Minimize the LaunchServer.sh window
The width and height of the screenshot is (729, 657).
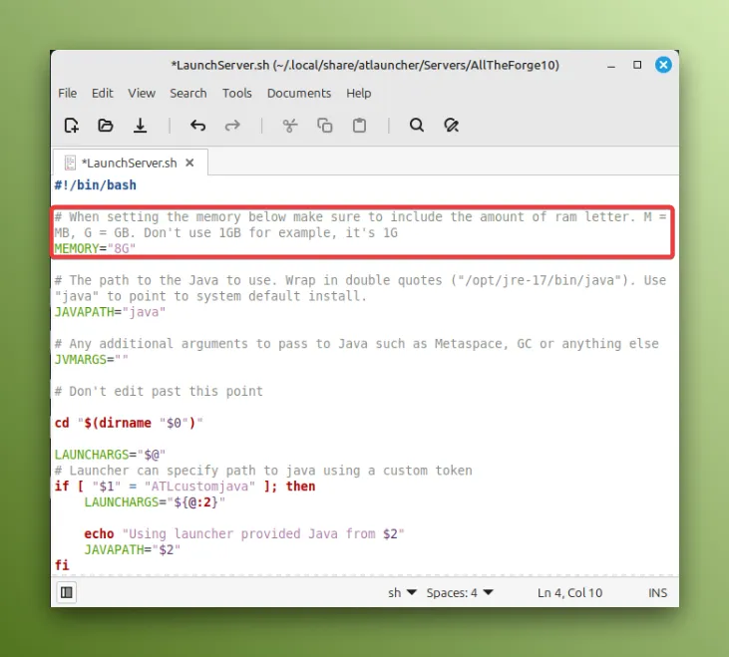point(611,66)
